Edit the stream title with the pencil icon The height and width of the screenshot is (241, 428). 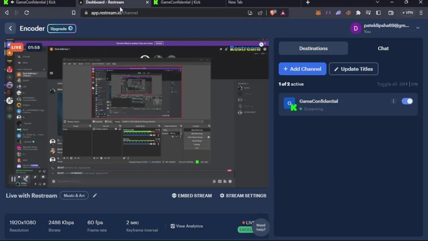tap(95, 195)
